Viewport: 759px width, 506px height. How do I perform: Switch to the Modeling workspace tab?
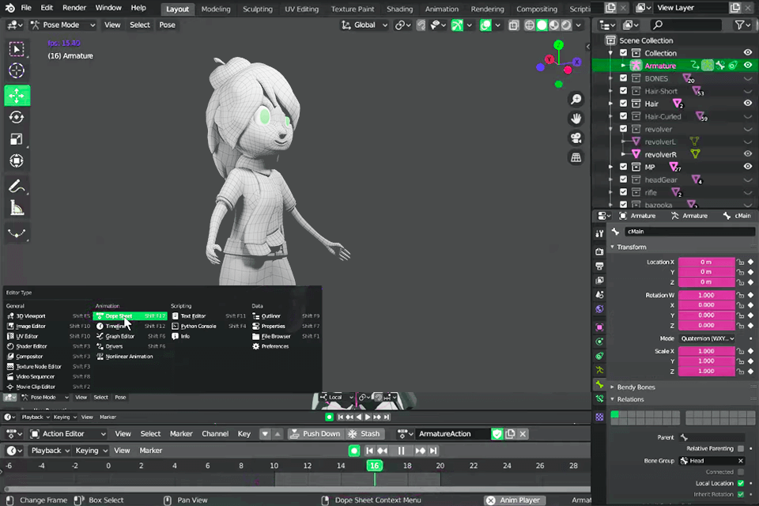(215, 9)
